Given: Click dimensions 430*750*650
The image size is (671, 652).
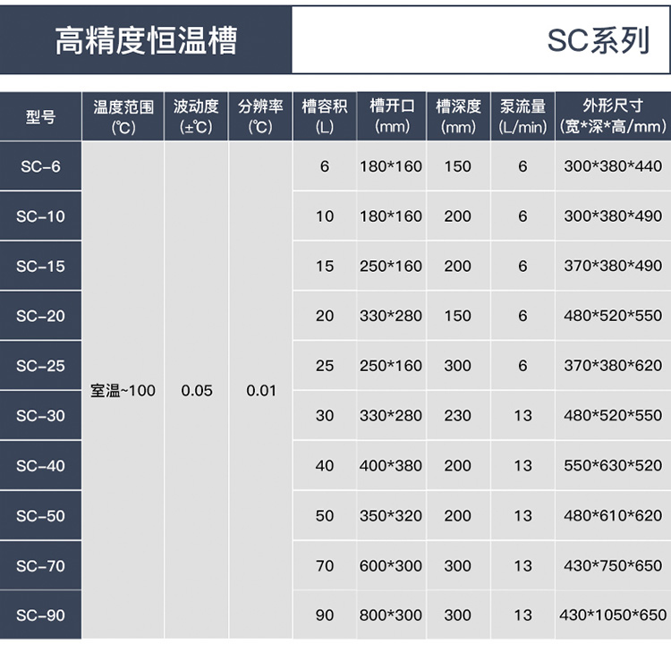Looking at the screenshot, I should [x=613, y=565].
